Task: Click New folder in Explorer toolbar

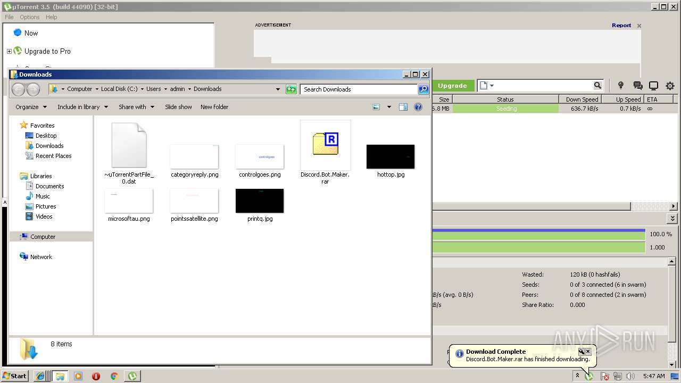Action: 214,107
